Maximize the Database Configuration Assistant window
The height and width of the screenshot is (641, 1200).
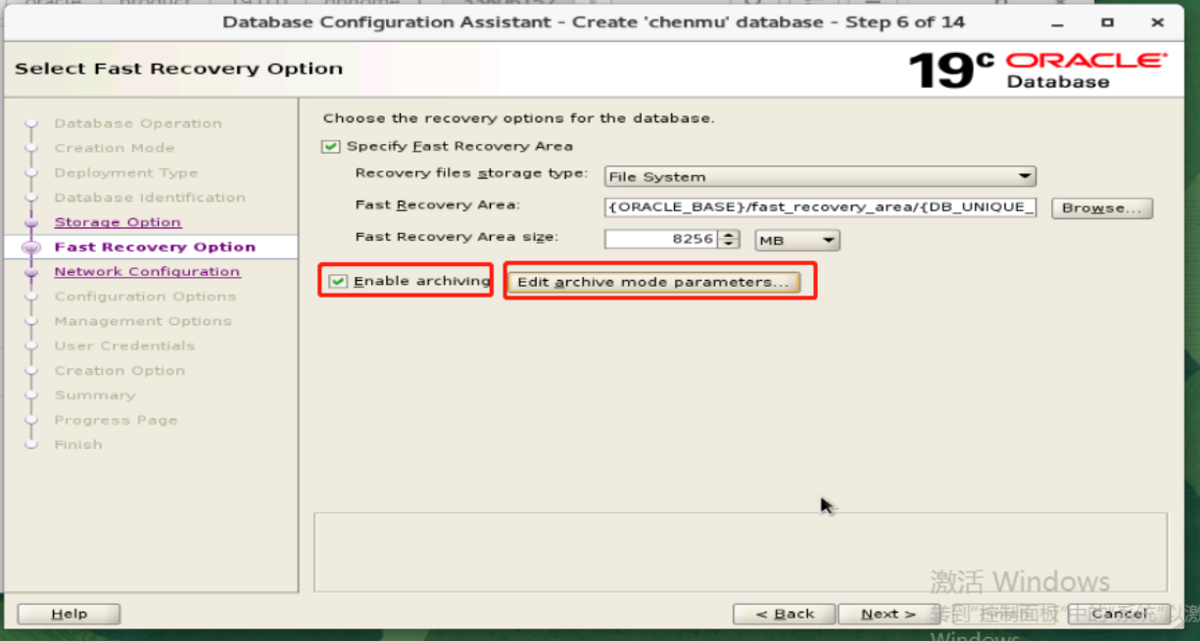(x=1108, y=22)
